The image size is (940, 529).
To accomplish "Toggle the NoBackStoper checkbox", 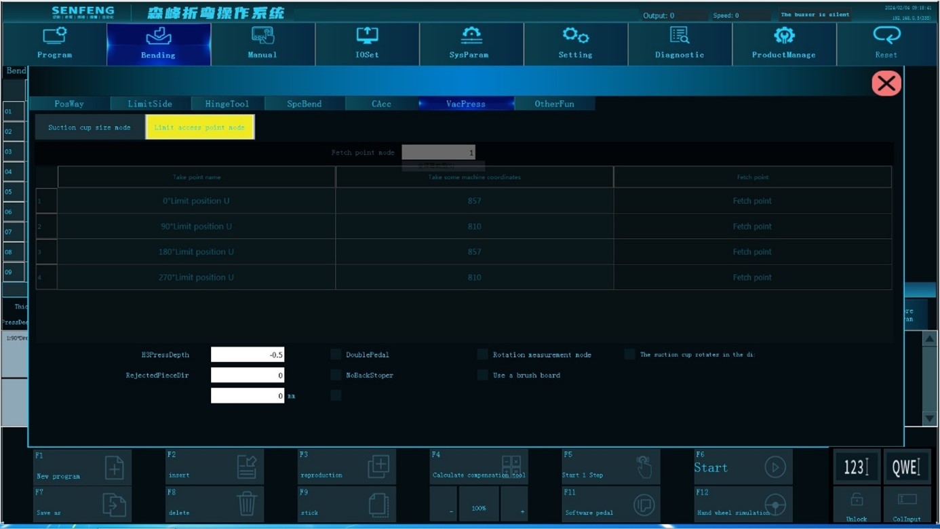I will coord(336,375).
